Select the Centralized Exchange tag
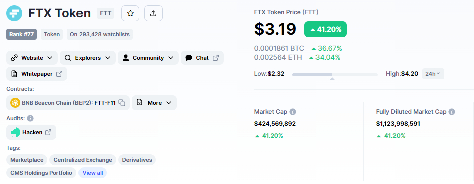The width and height of the screenshot is (474, 184). click(83, 160)
